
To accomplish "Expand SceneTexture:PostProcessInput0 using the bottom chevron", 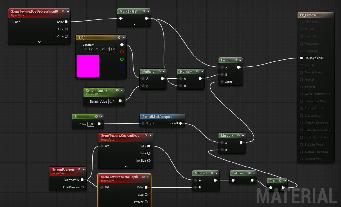I will coord(39,42).
